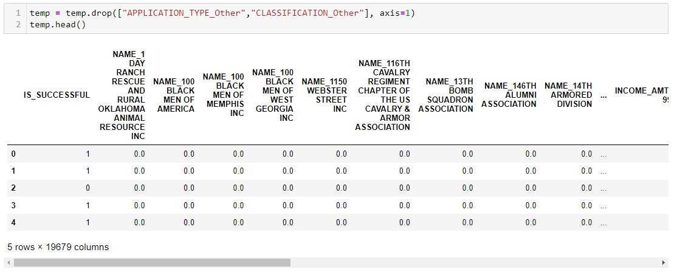Viewport: 677px width, 272px height.
Task: Click the NAME_146TH ALUMNI ASSOCIATION header
Action: 509,95
